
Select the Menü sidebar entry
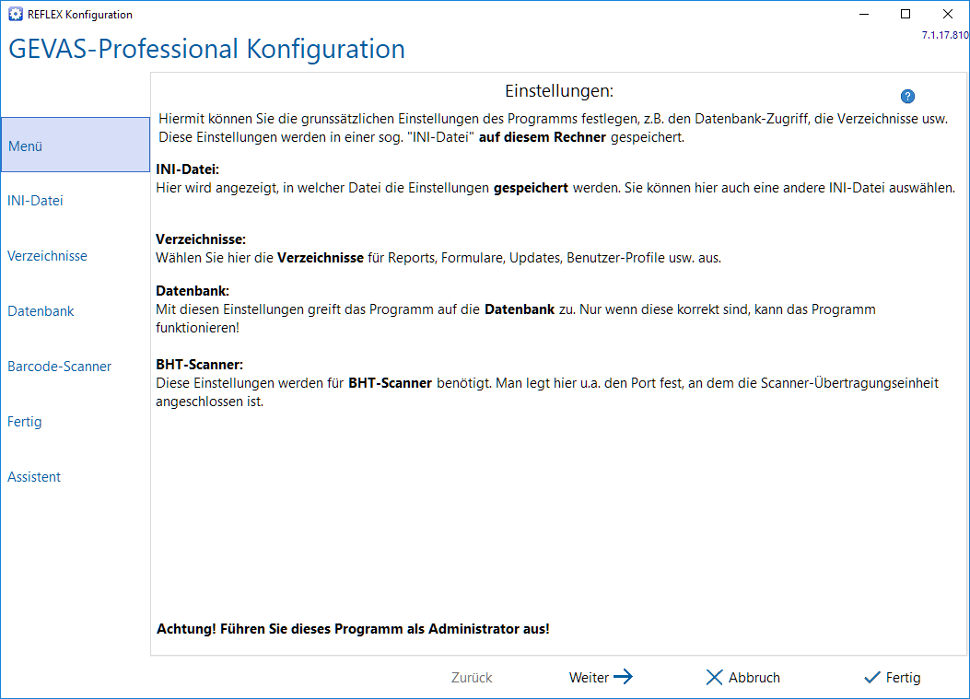(x=76, y=145)
